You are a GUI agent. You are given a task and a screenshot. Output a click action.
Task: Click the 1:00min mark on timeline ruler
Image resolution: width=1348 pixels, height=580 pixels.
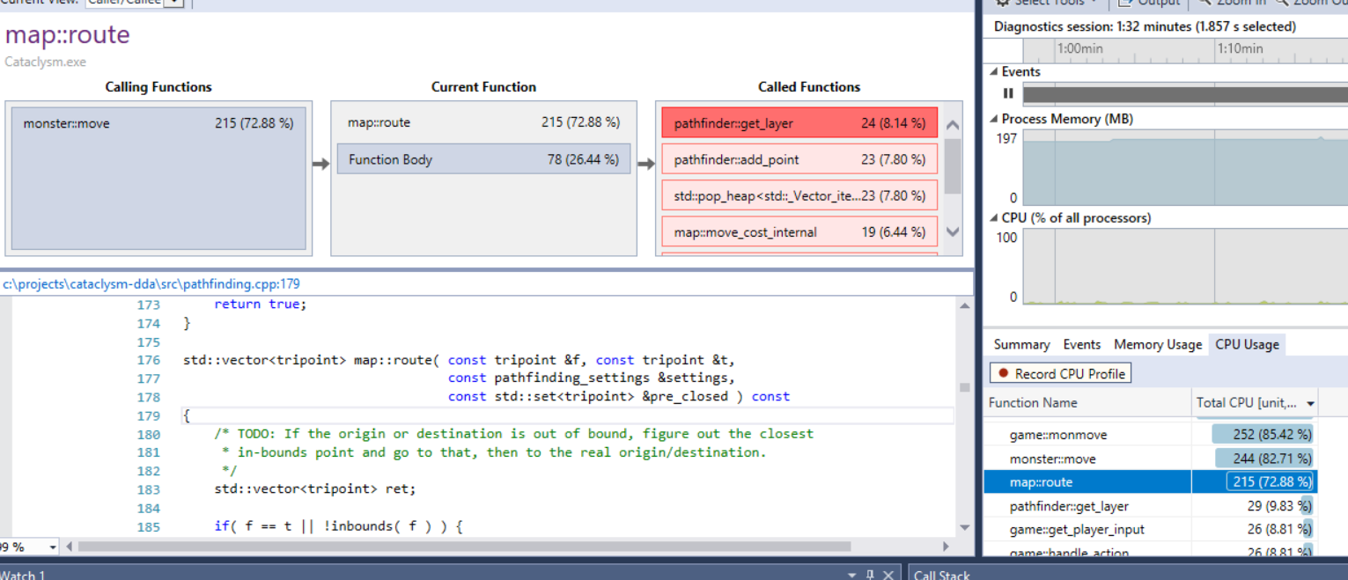click(1079, 48)
